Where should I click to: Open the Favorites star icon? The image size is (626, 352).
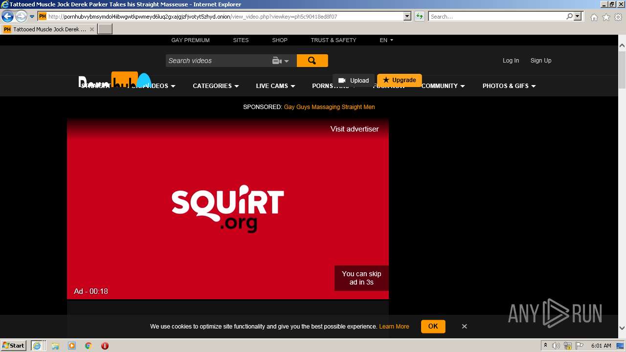click(606, 17)
